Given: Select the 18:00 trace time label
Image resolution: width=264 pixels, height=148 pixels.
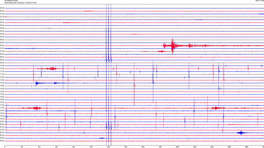Looking at the screenshot, I should [x=2, y=110].
